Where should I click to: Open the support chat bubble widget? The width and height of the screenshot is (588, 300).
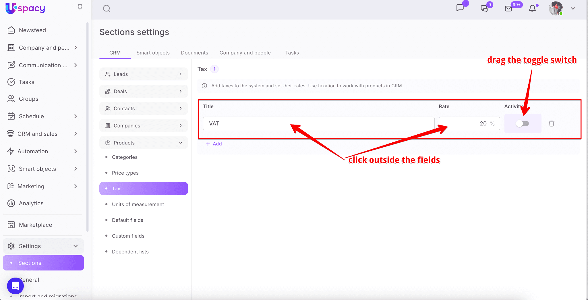[x=15, y=286]
